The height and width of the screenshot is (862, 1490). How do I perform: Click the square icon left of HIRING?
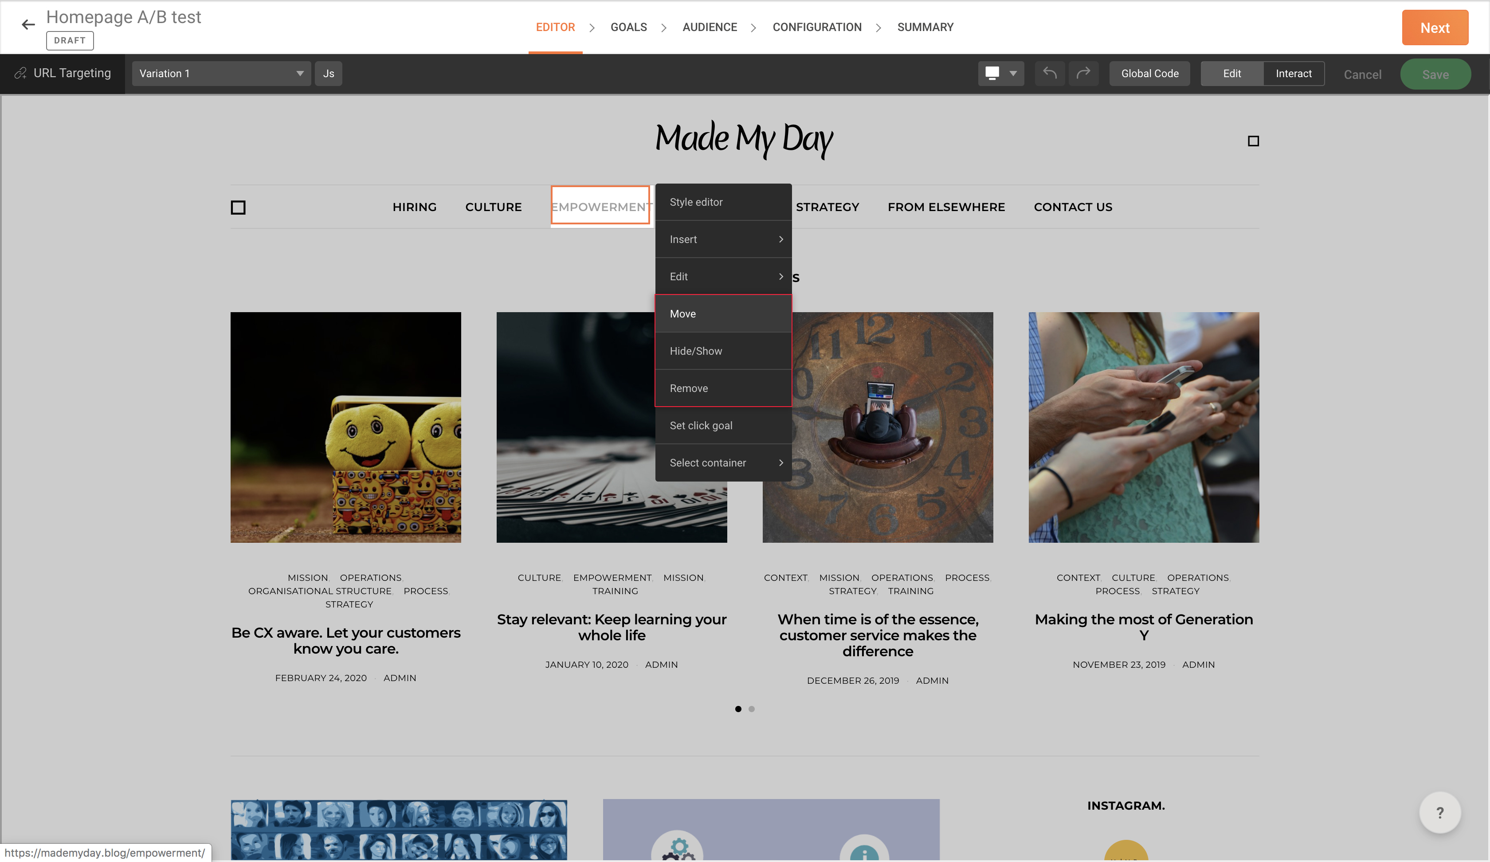click(x=238, y=208)
